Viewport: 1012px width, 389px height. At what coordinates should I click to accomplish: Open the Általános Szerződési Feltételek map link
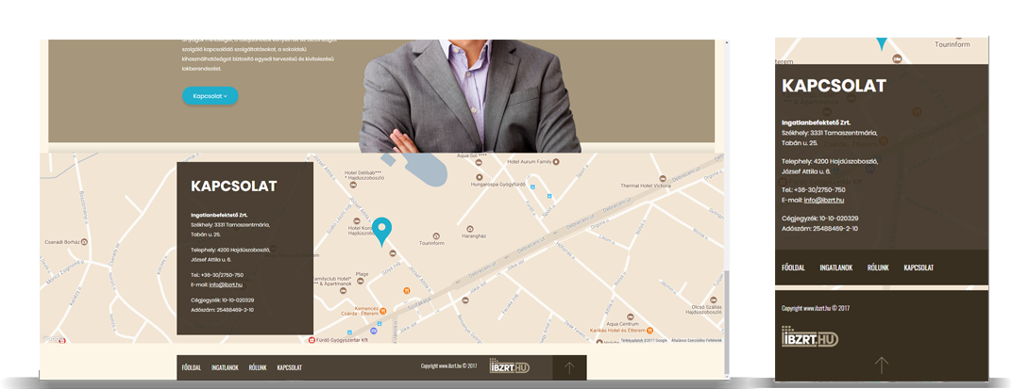[698, 340]
